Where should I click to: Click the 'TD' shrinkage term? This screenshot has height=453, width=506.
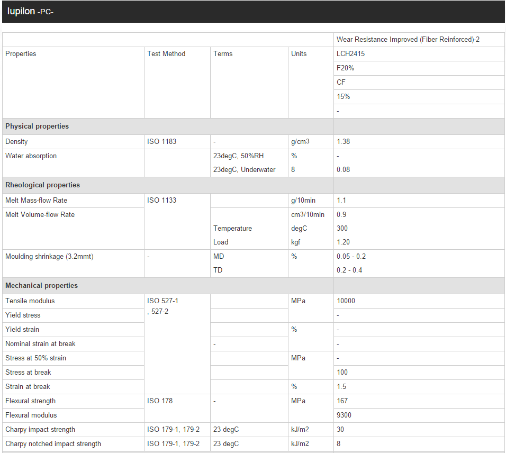[x=218, y=270]
